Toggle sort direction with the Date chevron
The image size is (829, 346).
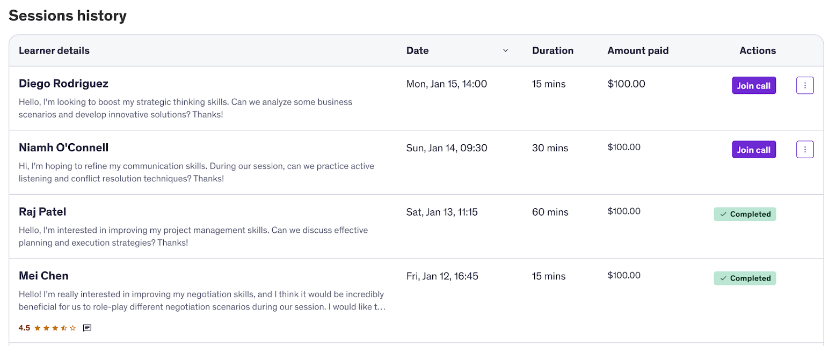505,50
